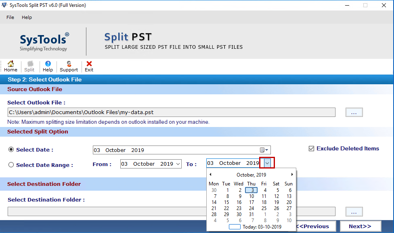The image size is (394, 233).
Task: Choose October 18 in the calendar
Action: point(264,202)
